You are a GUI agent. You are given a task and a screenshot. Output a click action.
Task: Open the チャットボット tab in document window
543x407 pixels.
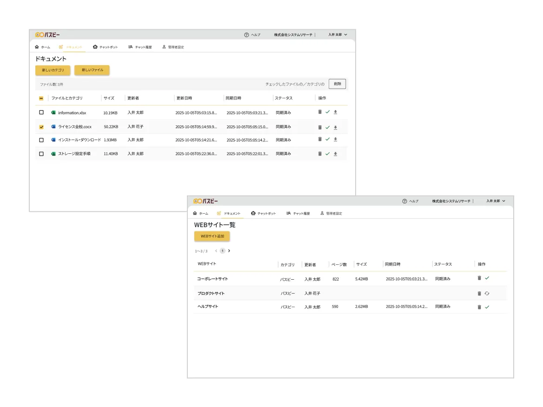point(105,47)
